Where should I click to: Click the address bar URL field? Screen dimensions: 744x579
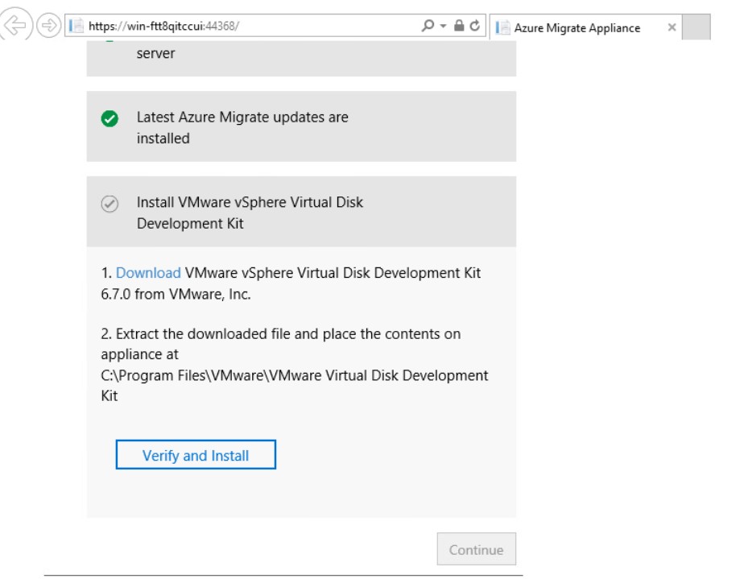tap(251, 26)
